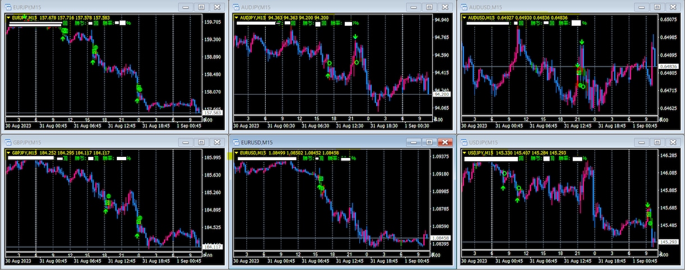Click the 0.65075 price level on AUDUSD axis
Screen dimensions: 685x270
coord(669,20)
